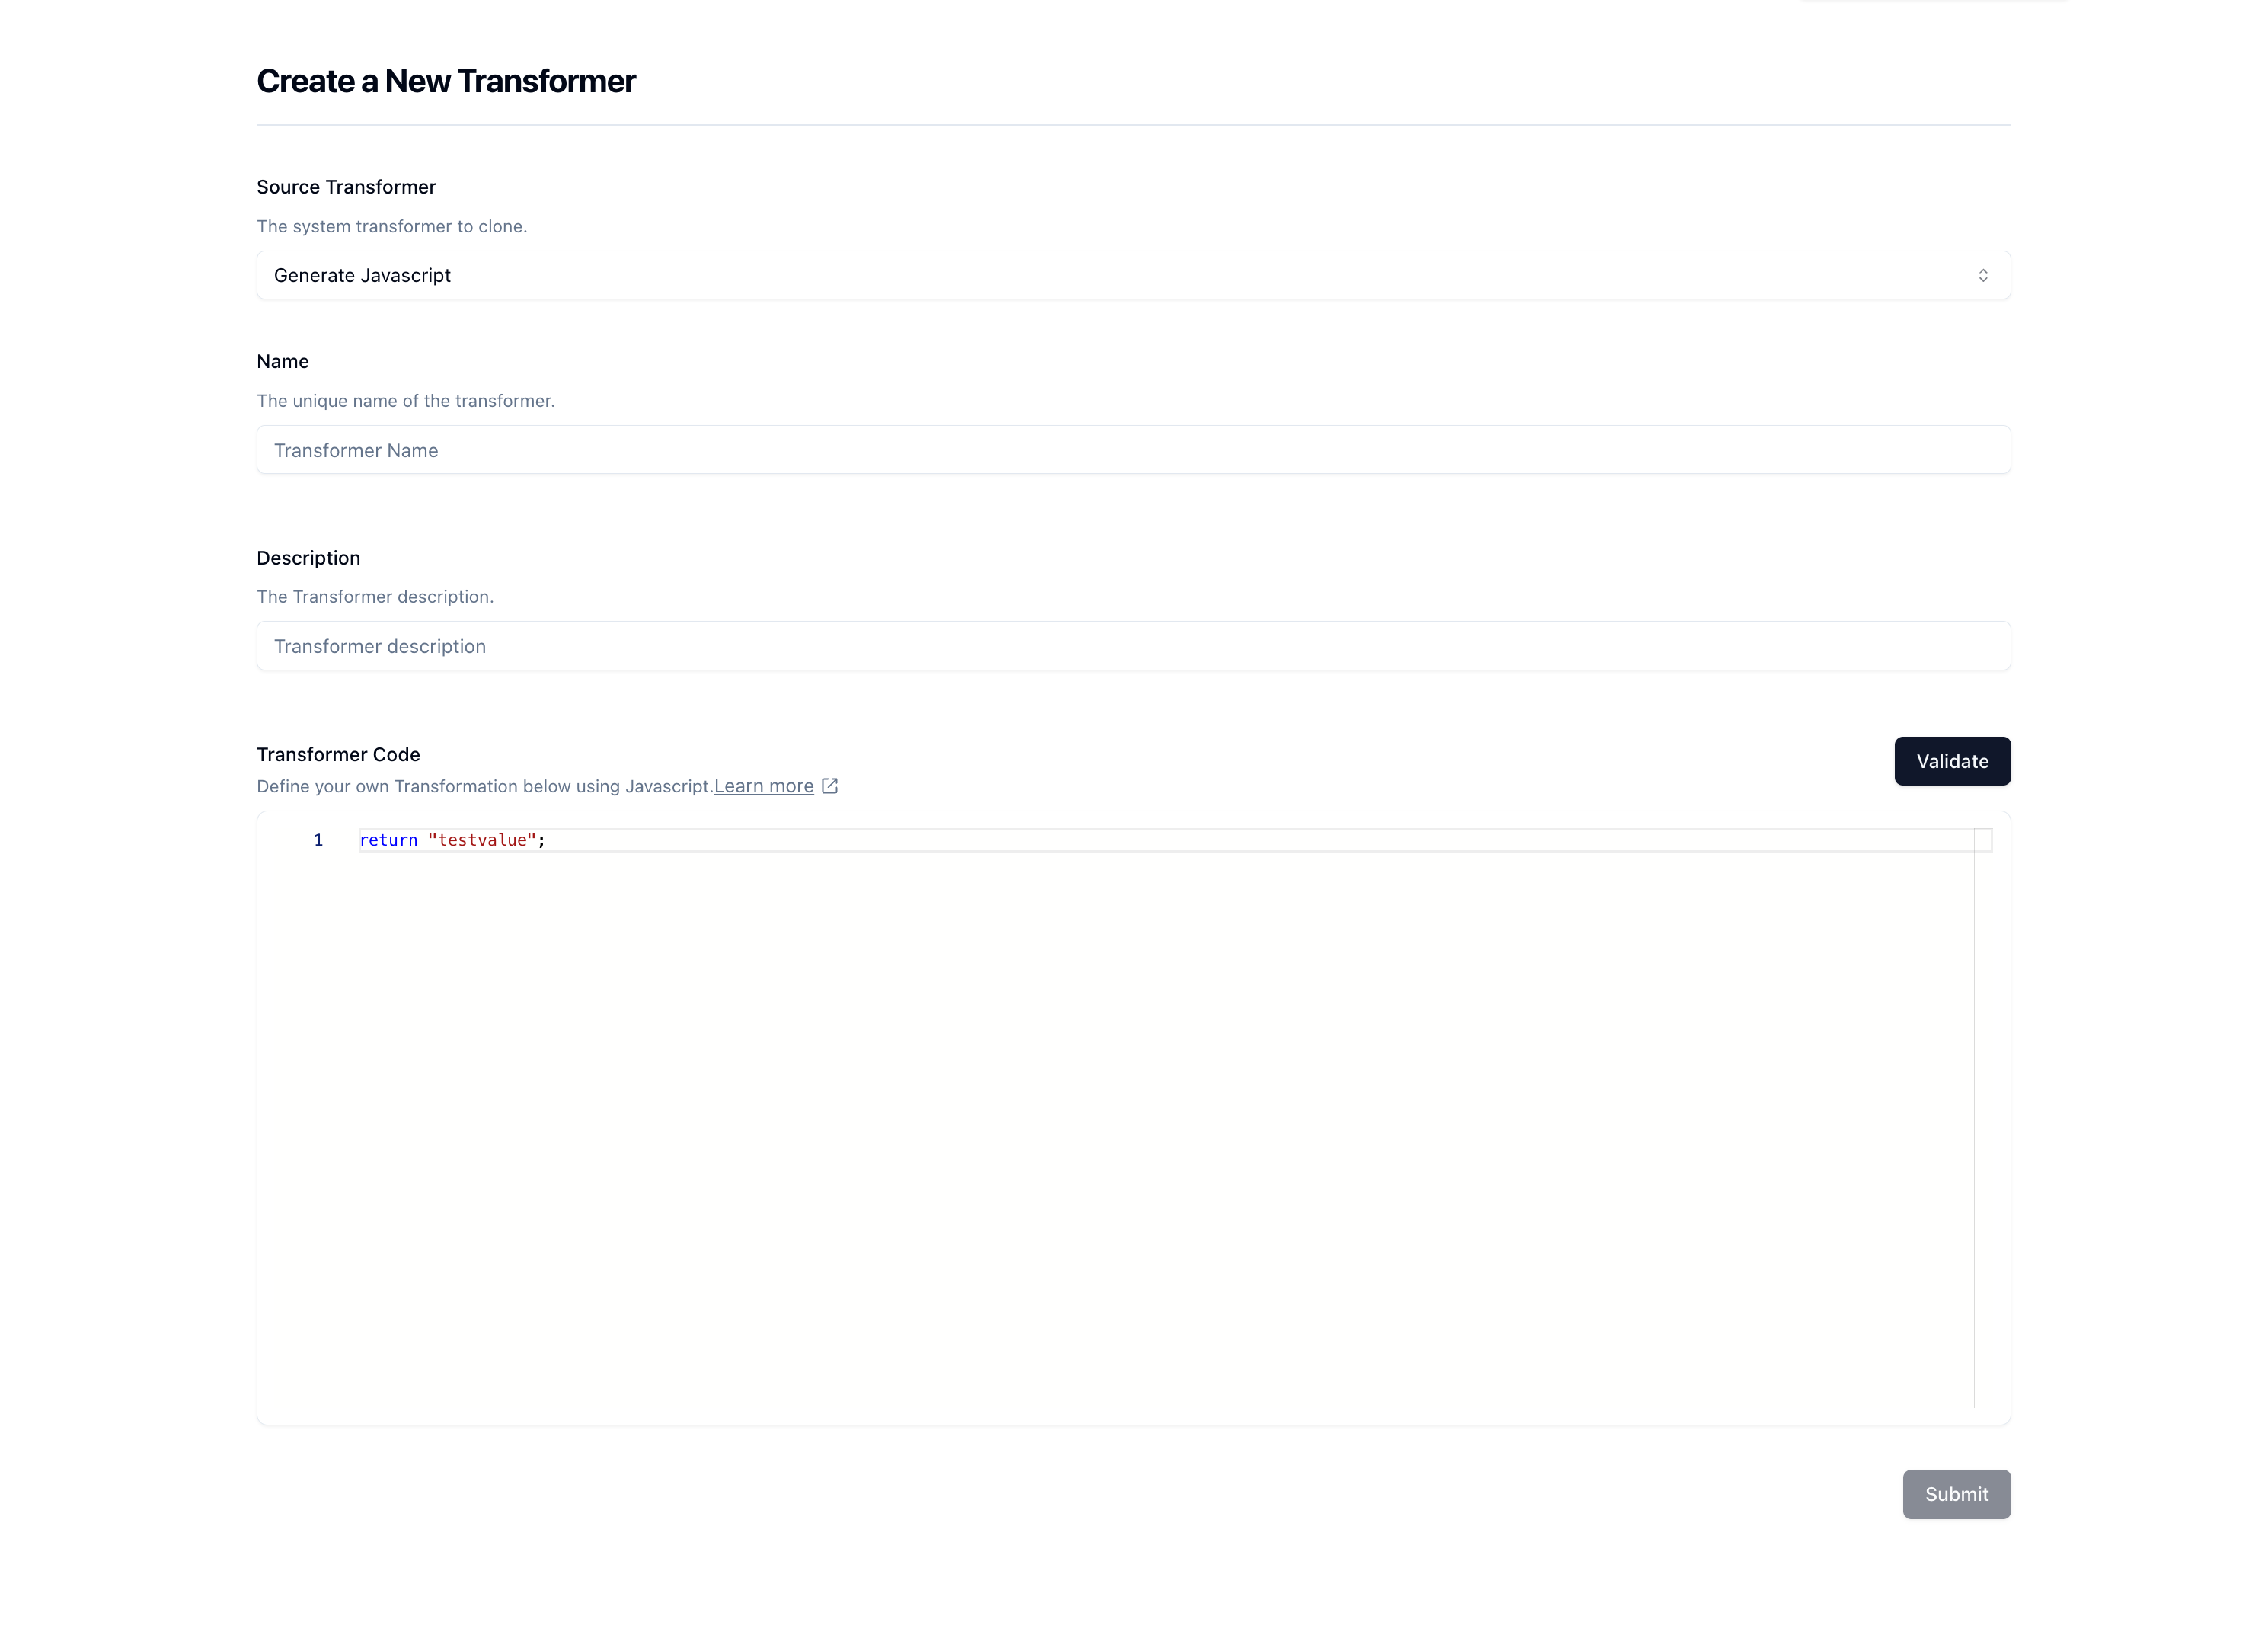
Task: Focus the Transformer Name input field
Action: tap(1133, 450)
